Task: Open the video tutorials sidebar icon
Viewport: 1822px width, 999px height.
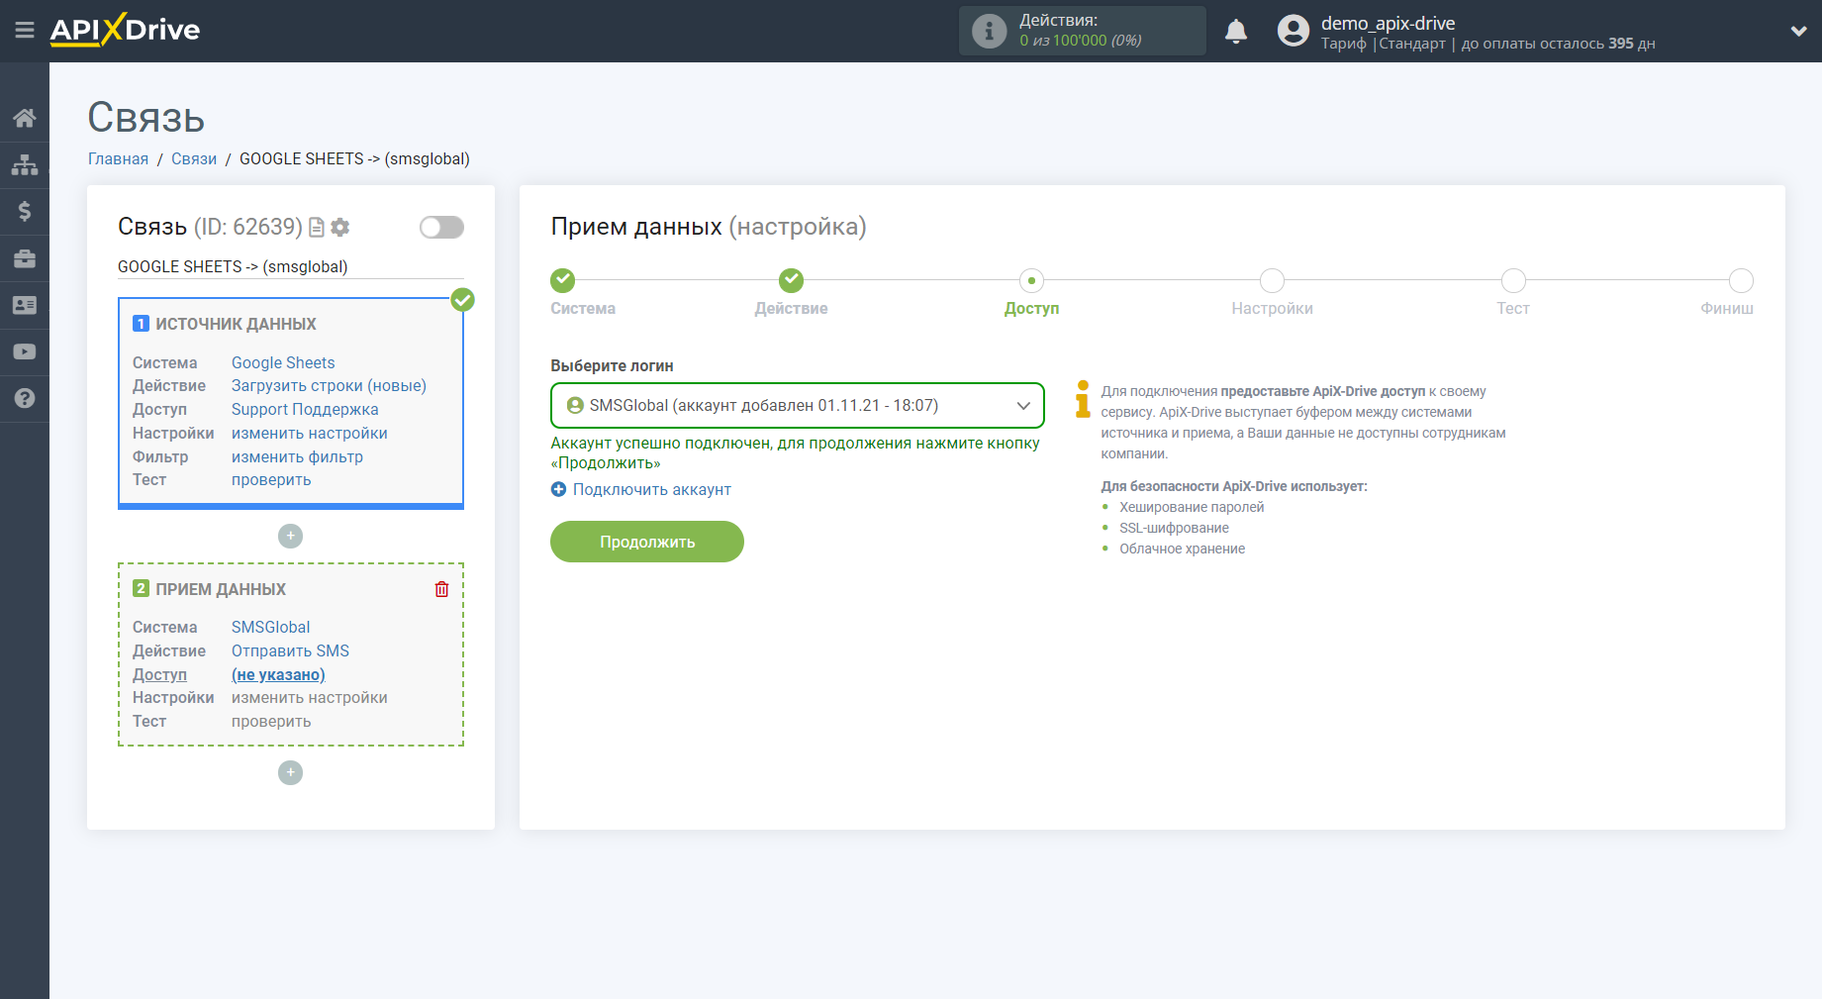Action: pos(25,351)
